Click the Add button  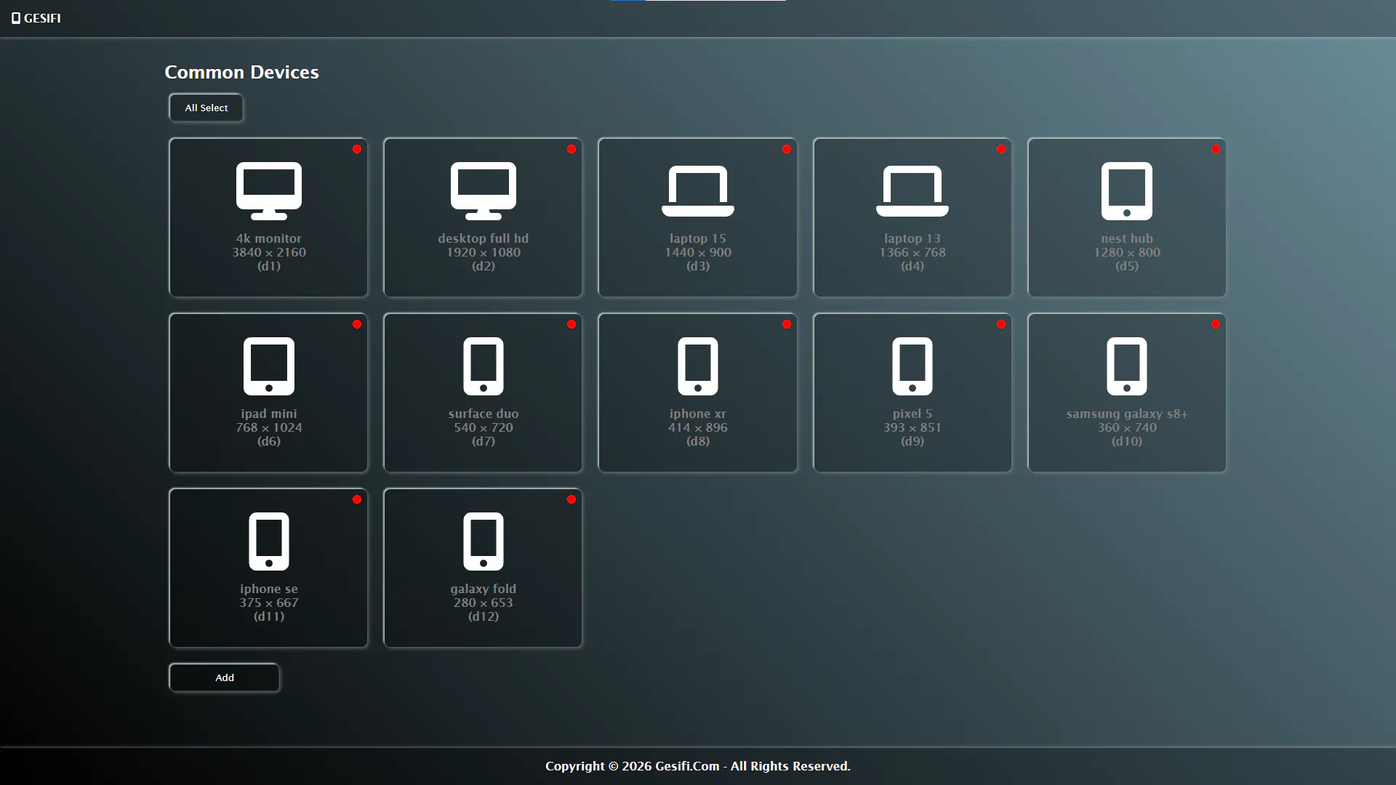(224, 677)
